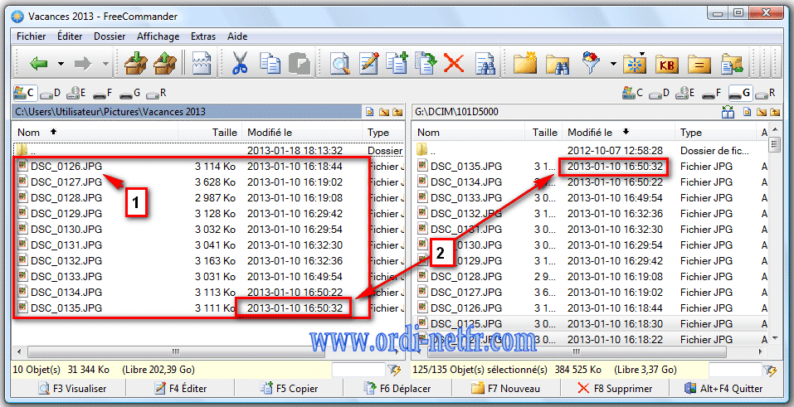The height and width of the screenshot is (407, 794).
Task: Delete selection using red X icon
Action: pos(454,63)
